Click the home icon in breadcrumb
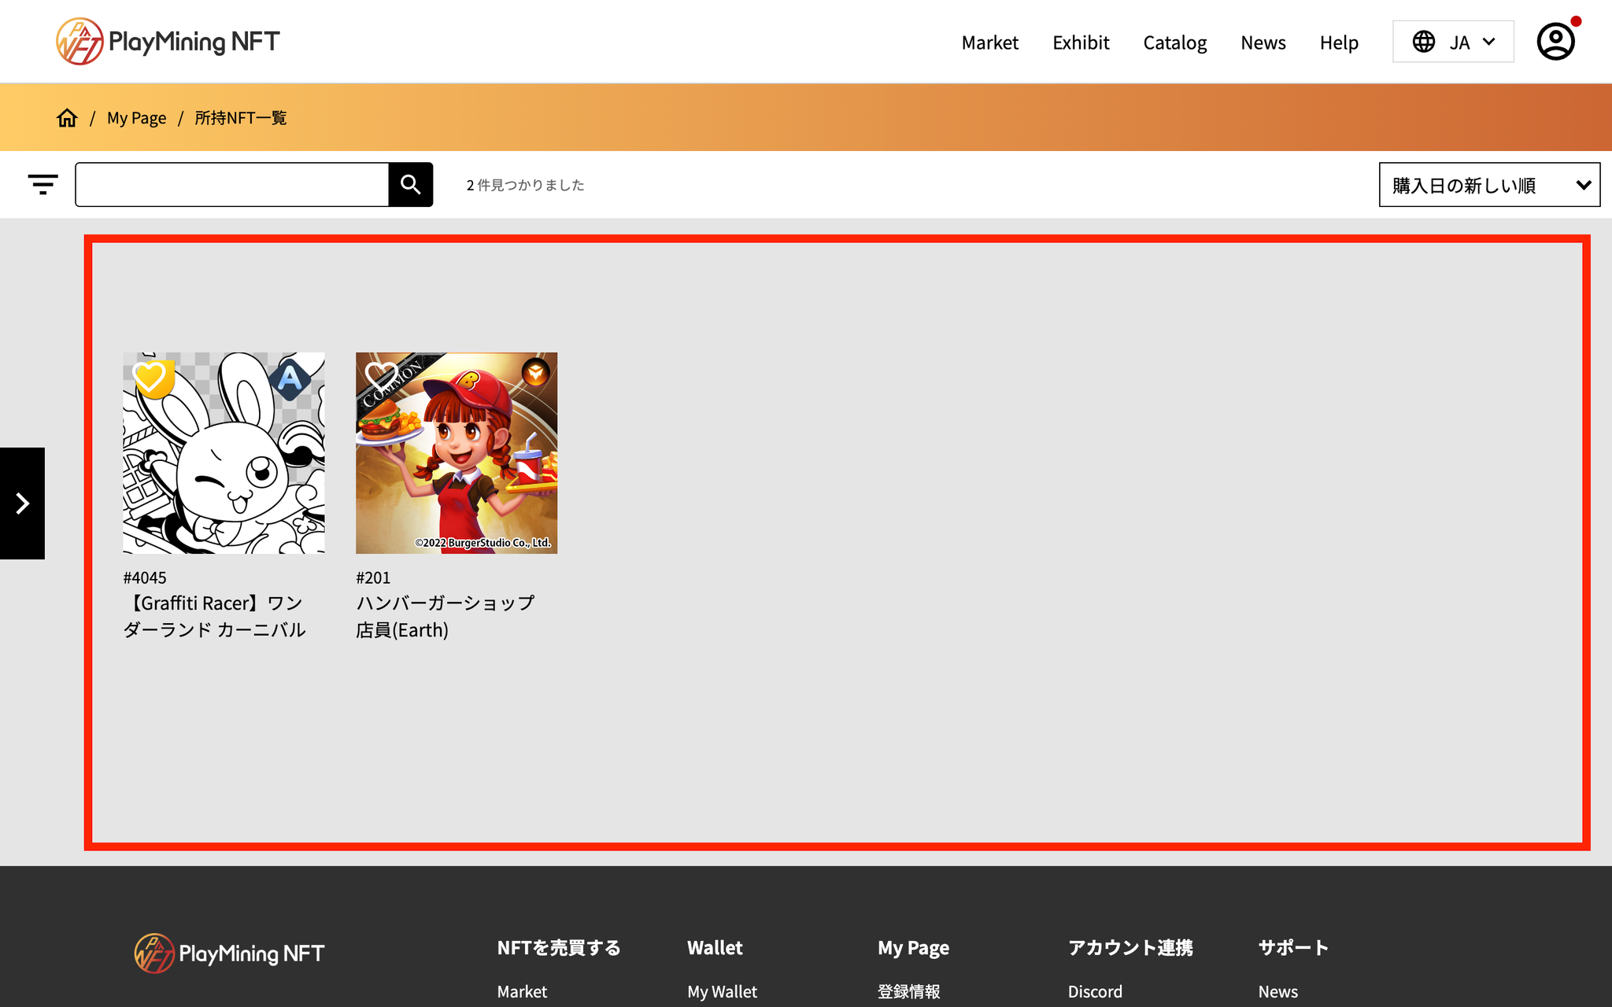 pyautogui.click(x=67, y=118)
